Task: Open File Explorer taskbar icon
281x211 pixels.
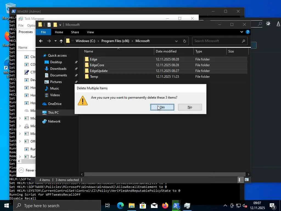Action: pos(131,206)
